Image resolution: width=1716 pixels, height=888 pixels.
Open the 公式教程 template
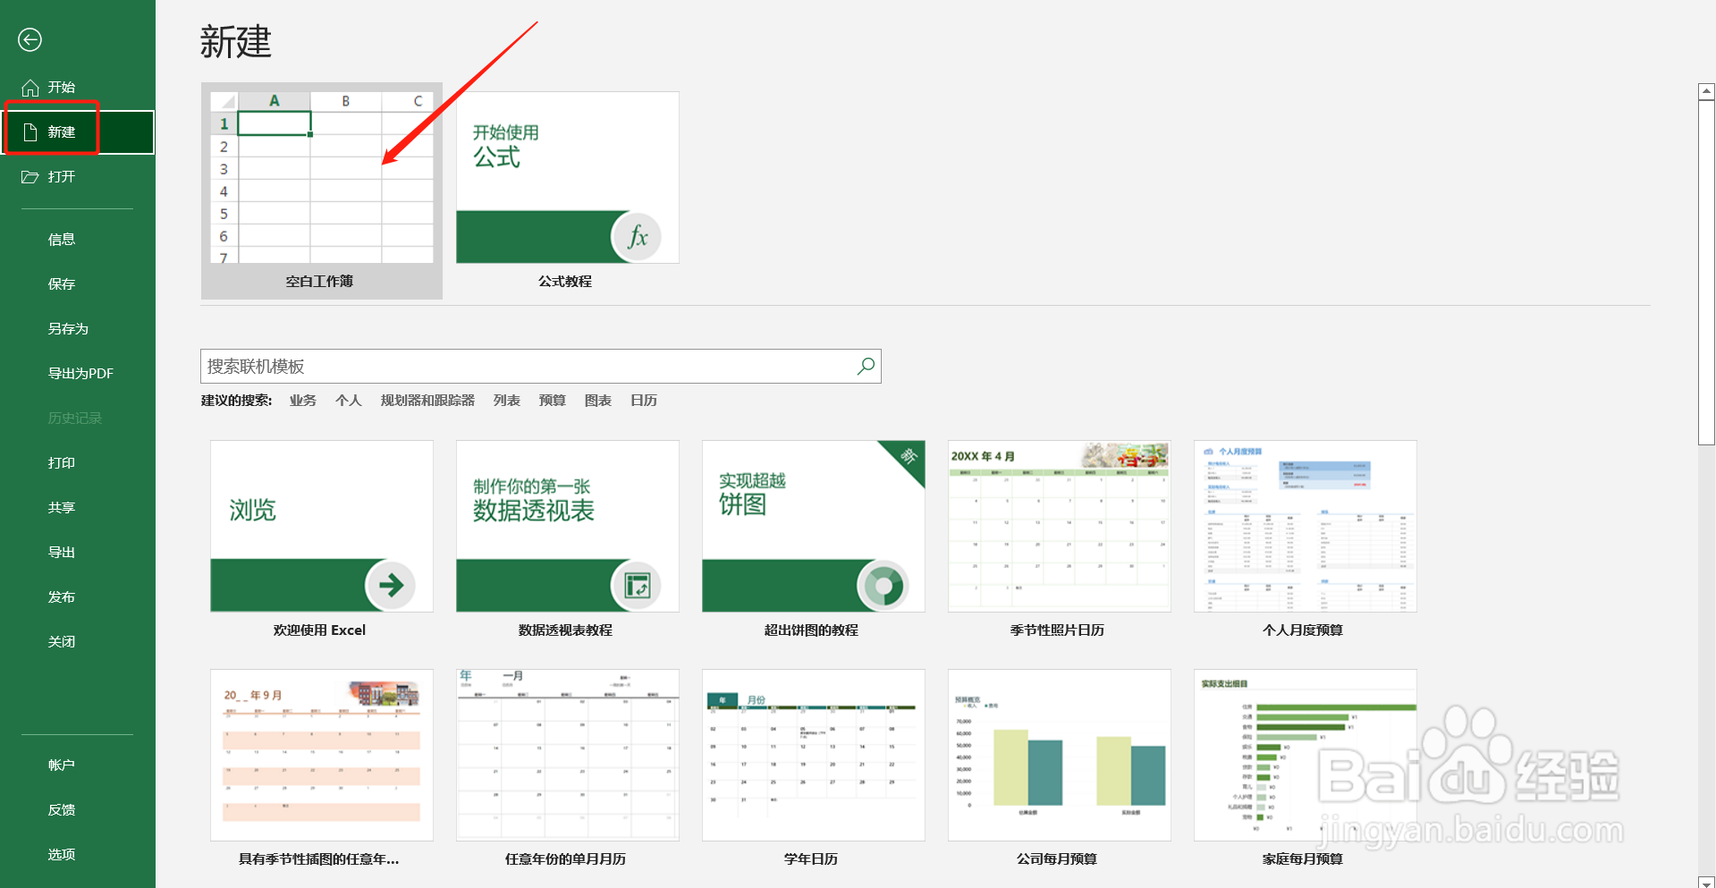[567, 191]
